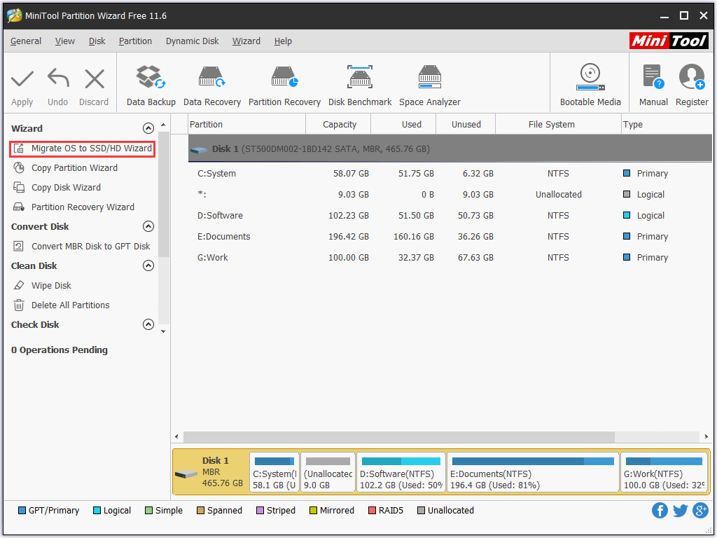
Task: Click the left sidebar scroll down arrow
Action: pyautogui.click(x=163, y=331)
